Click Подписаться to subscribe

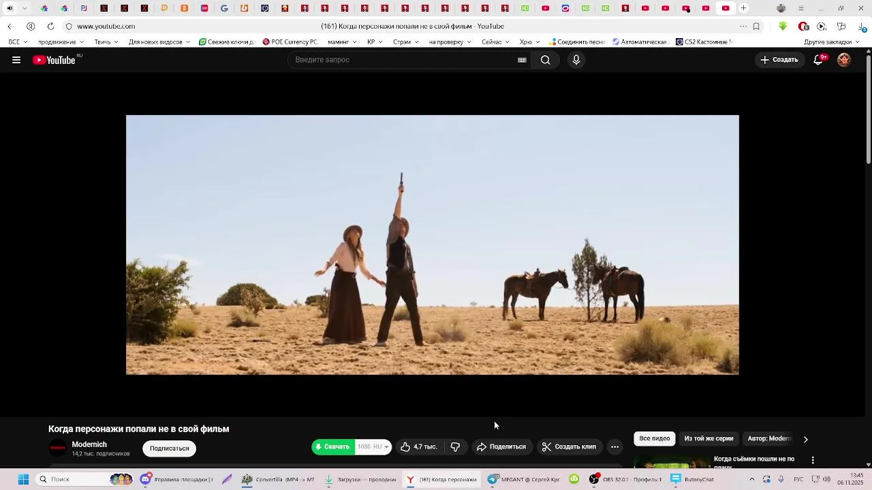pyautogui.click(x=170, y=448)
